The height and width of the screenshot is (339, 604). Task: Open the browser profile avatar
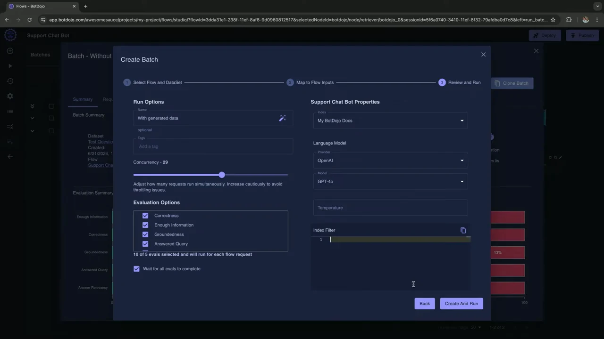pyautogui.click(x=586, y=20)
